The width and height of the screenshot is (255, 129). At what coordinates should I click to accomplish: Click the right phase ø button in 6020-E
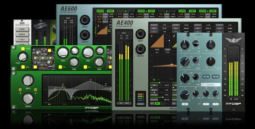(x=215, y=76)
